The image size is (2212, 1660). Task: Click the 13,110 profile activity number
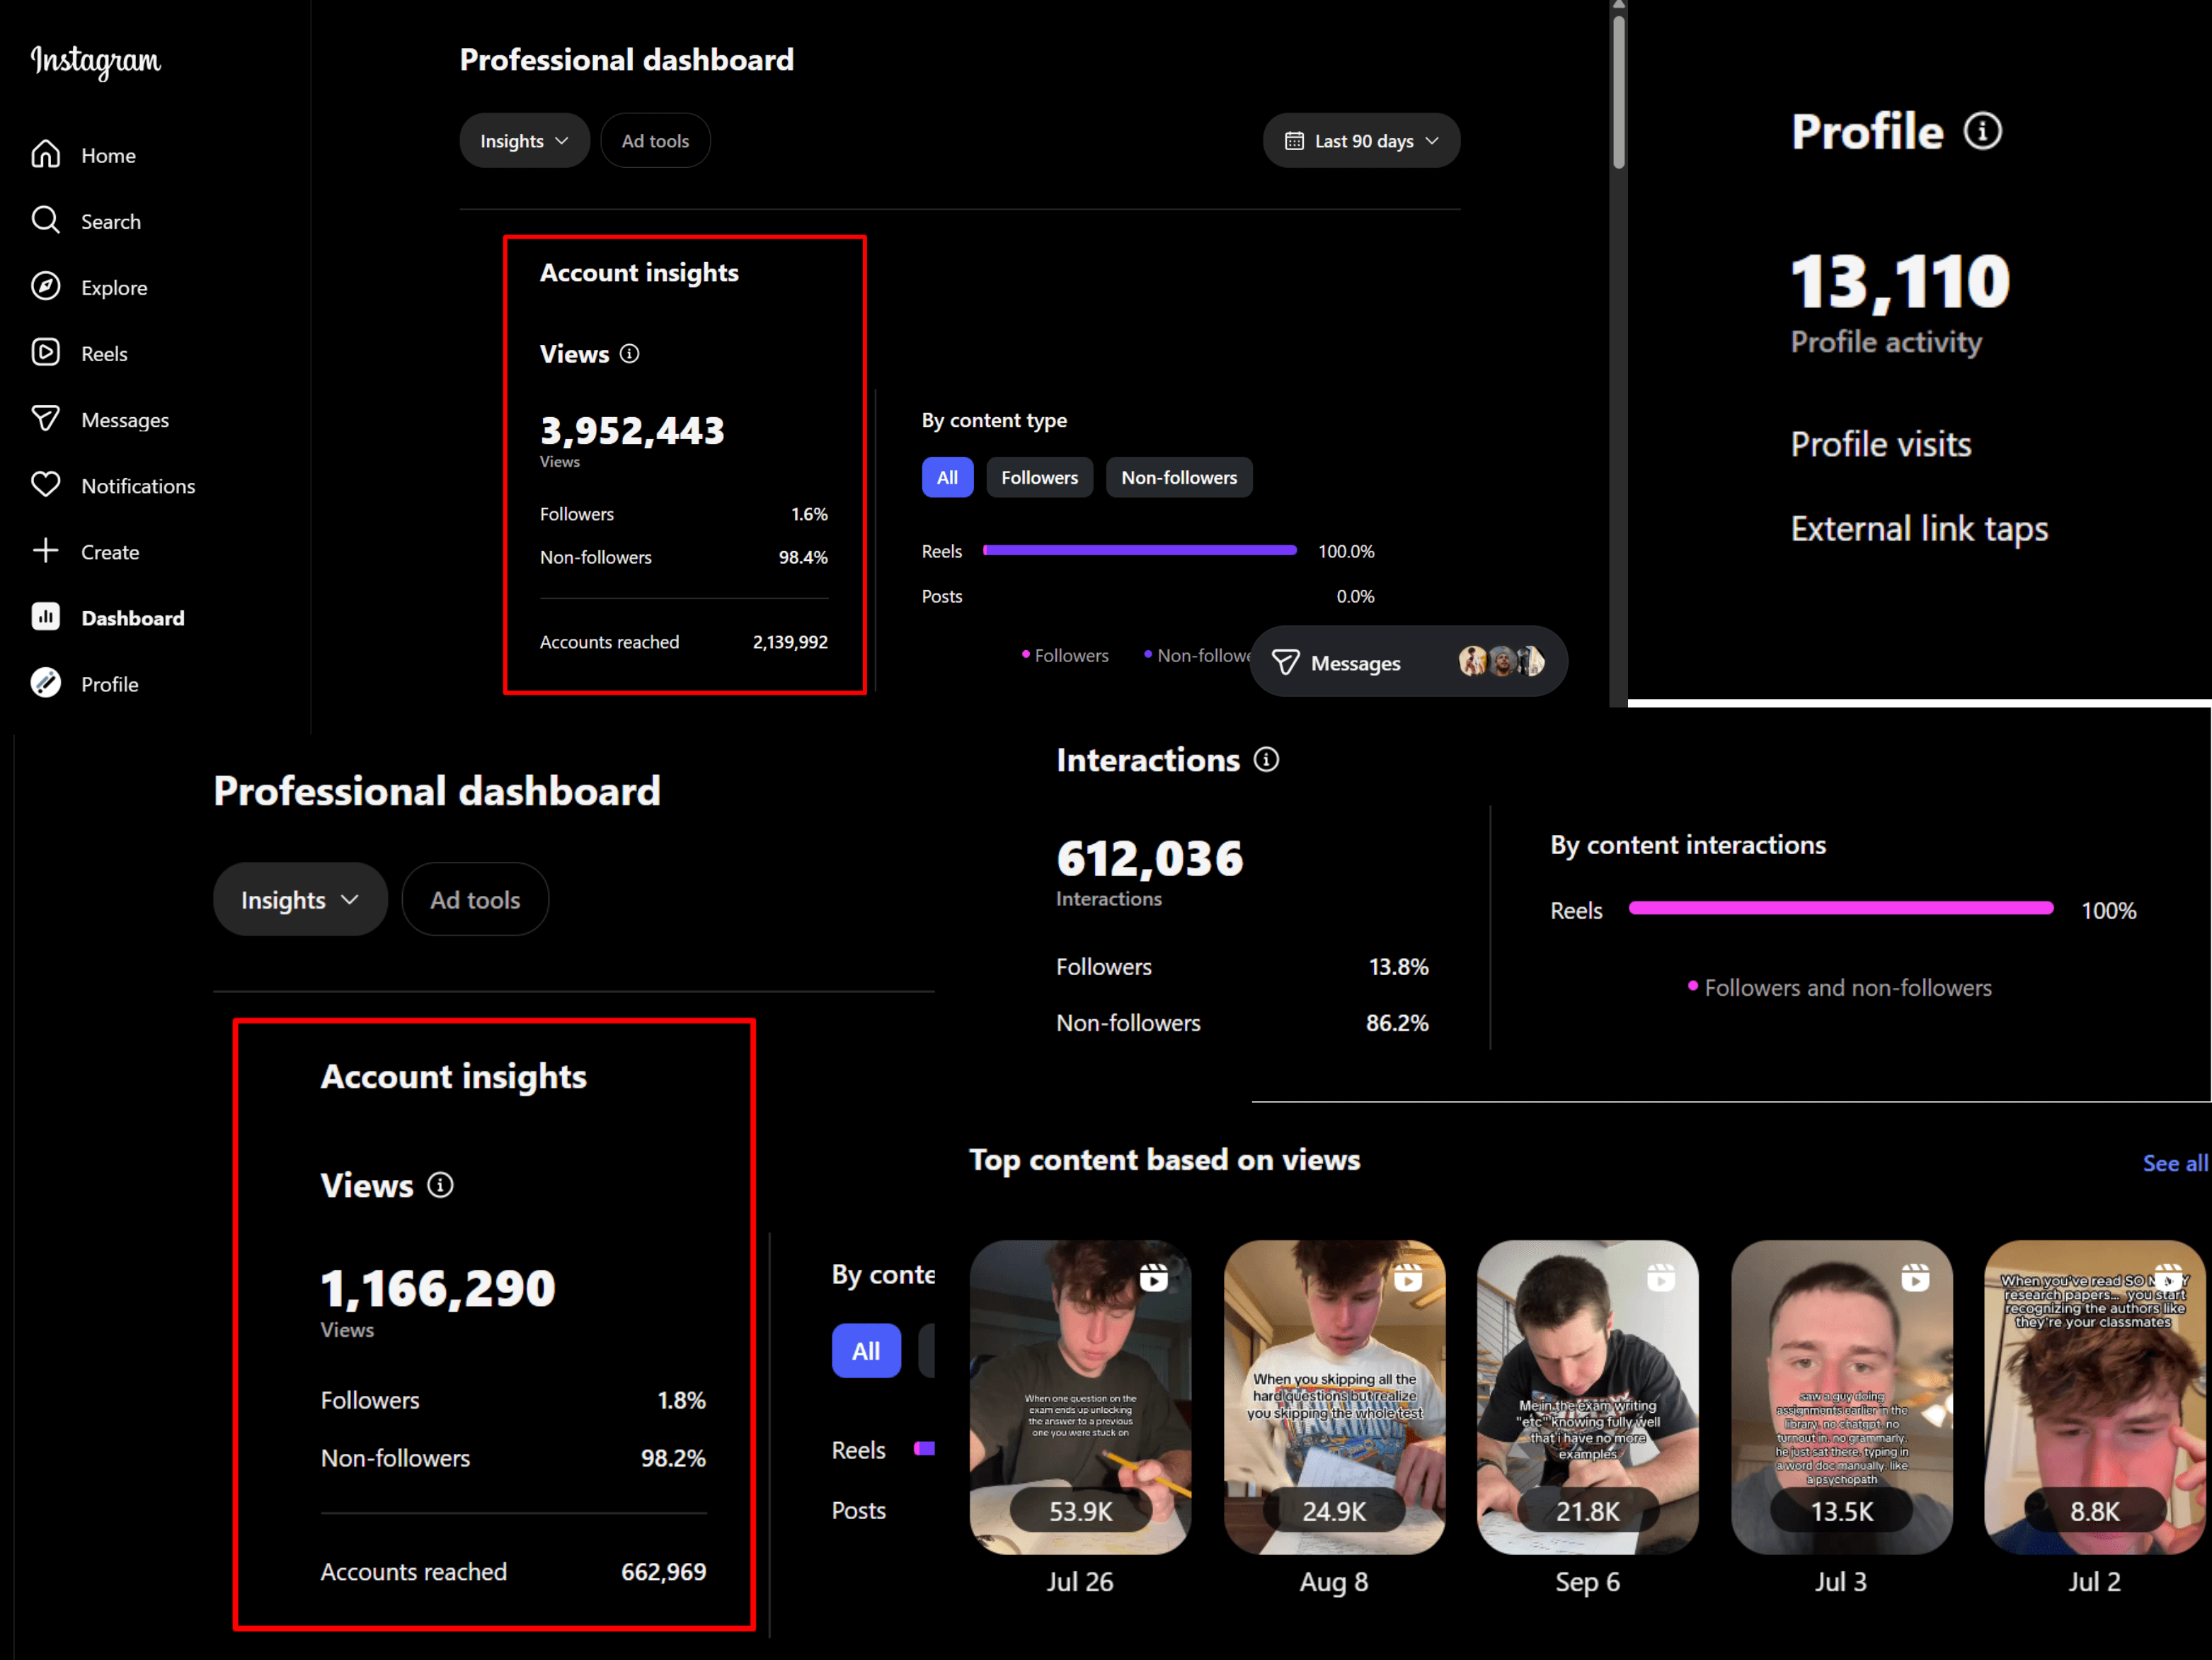(1900, 280)
